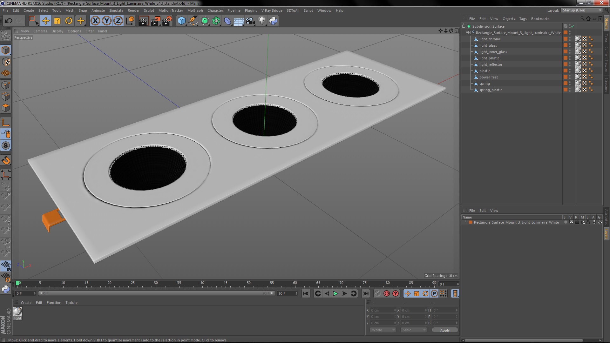Select spring_plastic object in tree

(x=491, y=90)
